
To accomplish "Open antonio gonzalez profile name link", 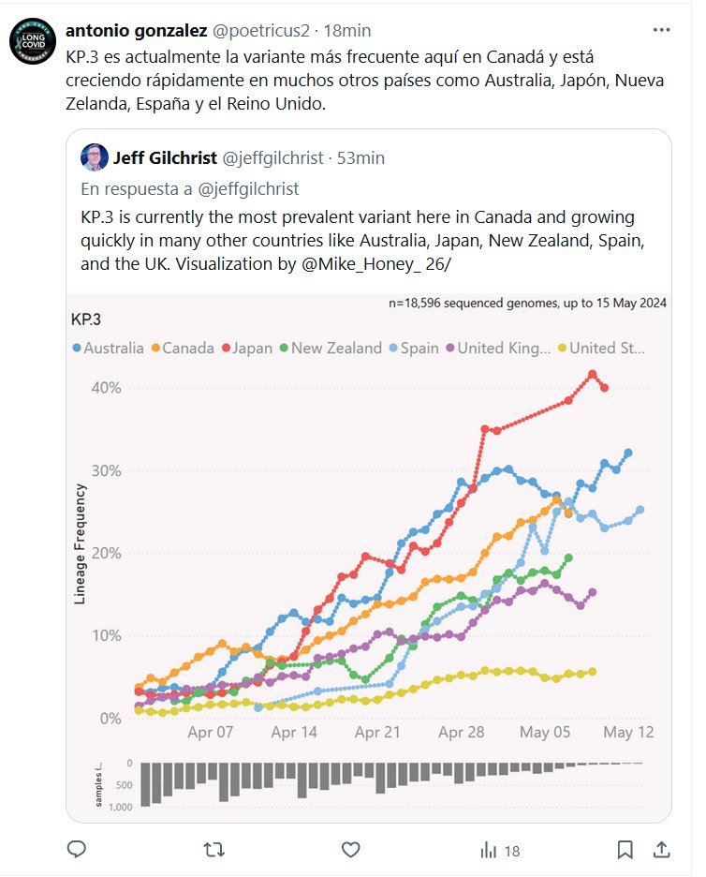I will (137, 30).
